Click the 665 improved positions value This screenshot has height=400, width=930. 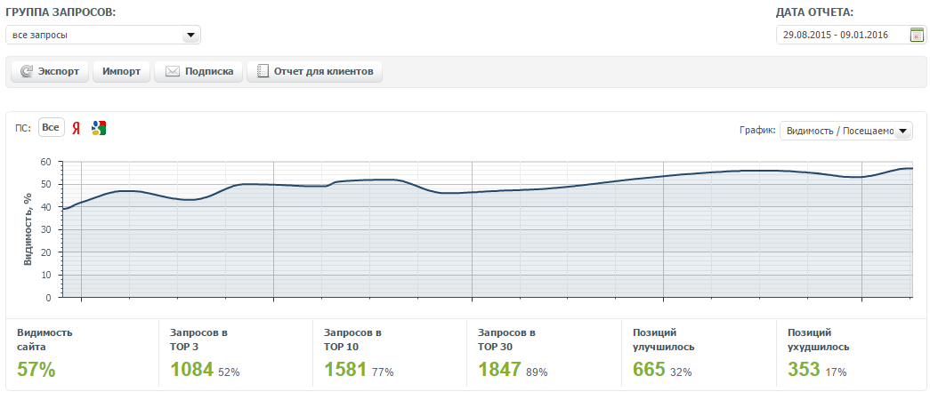point(650,370)
